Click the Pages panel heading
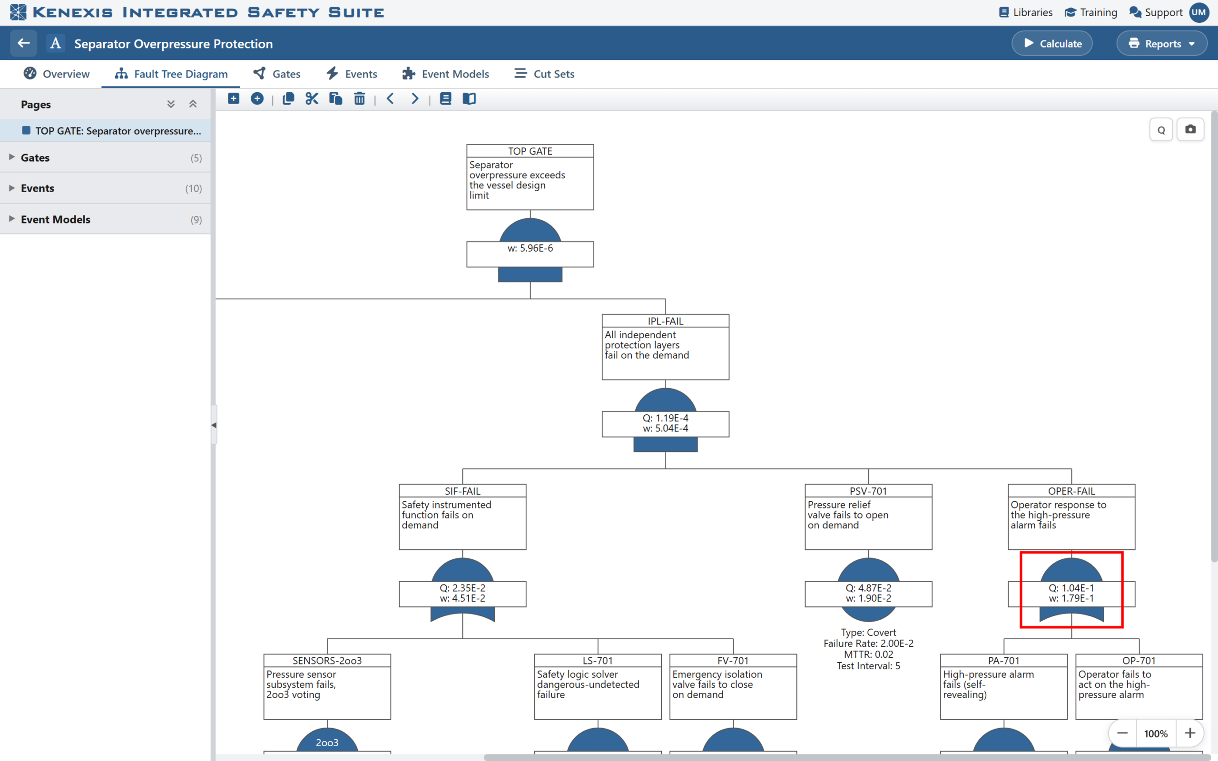 [36, 104]
